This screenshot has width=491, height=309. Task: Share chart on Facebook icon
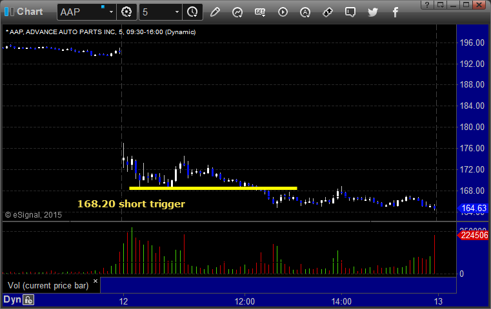(396, 12)
